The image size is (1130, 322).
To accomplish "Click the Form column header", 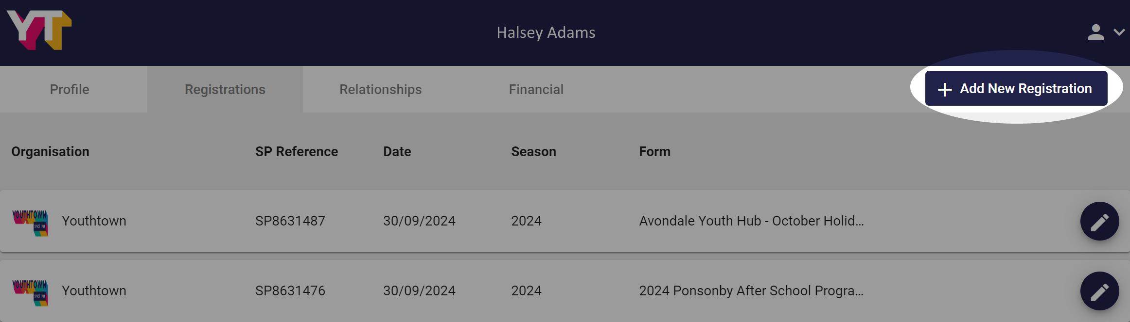I will coord(654,152).
